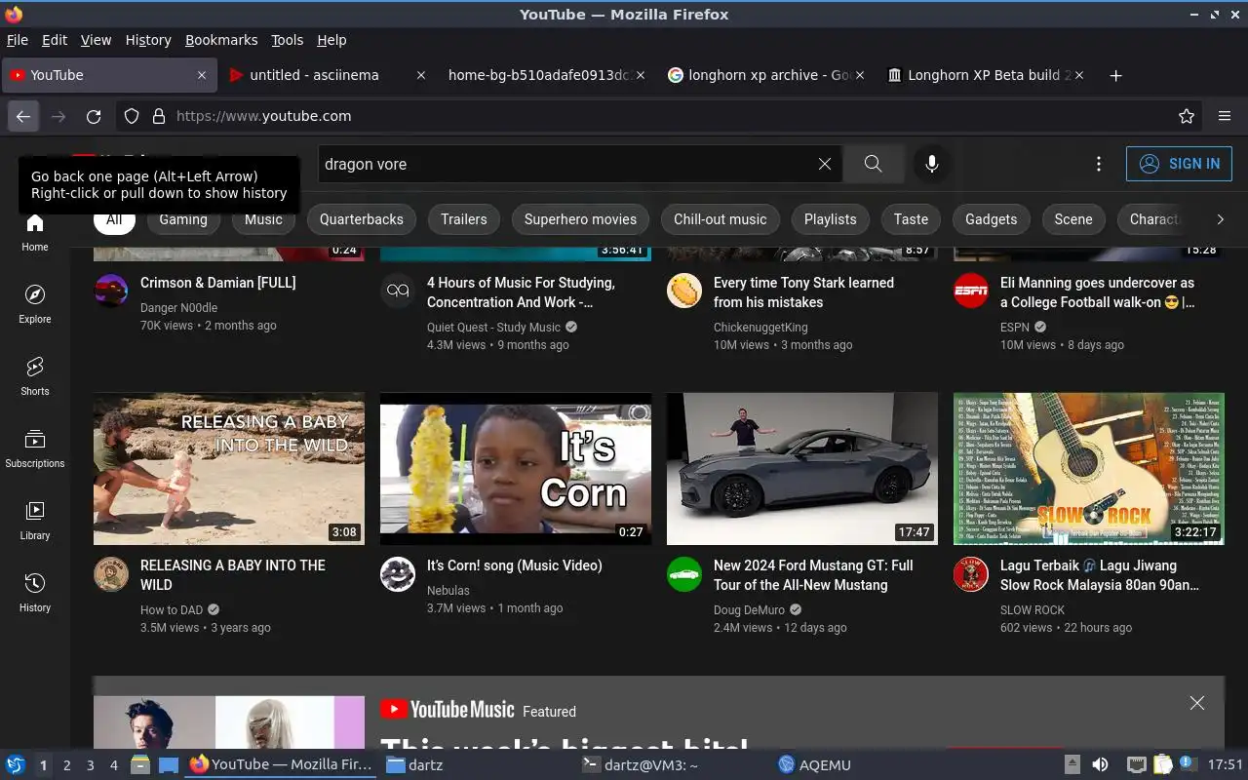
Task: Open Subscriptions in the sidebar
Action: tap(35, 449)
